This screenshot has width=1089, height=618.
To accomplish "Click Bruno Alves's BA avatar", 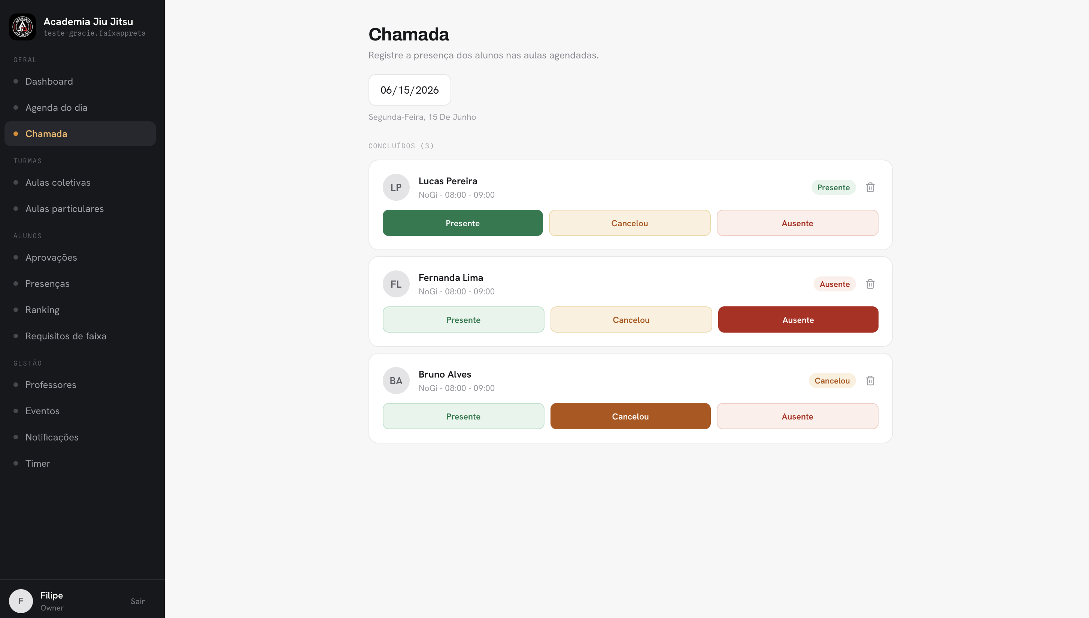I will click(396, 381).
